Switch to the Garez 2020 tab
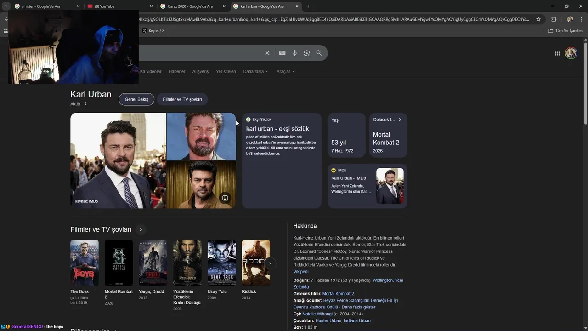Viewport: 588px width, 331px height. (192, 6)
